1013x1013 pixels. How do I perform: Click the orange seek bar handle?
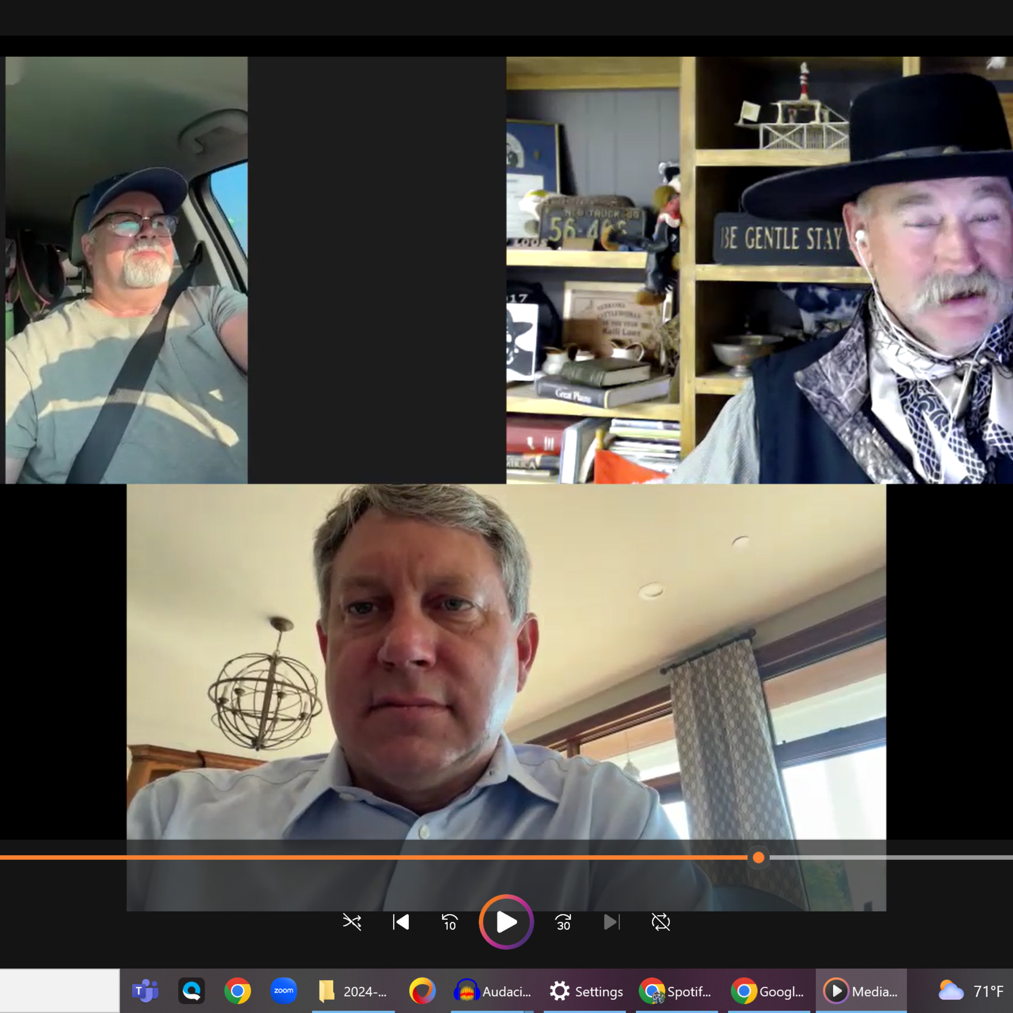[758, 857]
